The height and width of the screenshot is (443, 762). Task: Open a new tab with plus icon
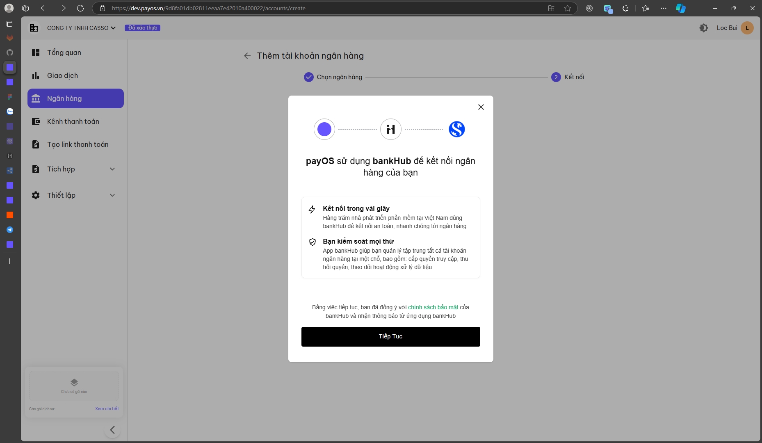tap(10, 261)
